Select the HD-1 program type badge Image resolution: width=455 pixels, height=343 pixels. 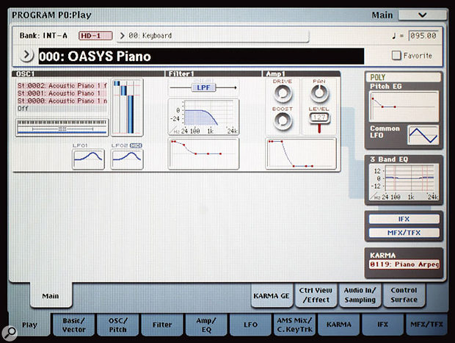click(x=95, y=36)
